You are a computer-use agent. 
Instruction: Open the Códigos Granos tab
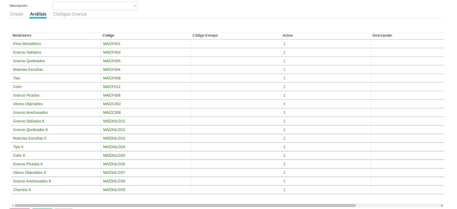(70, 14)
